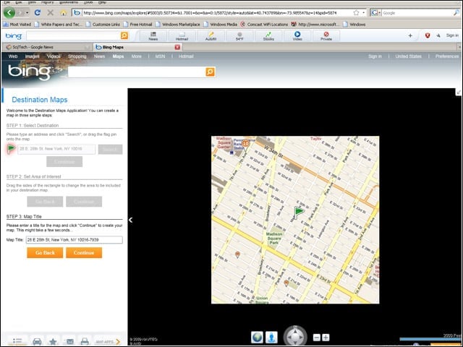Click the United States region link

[408, 56]
